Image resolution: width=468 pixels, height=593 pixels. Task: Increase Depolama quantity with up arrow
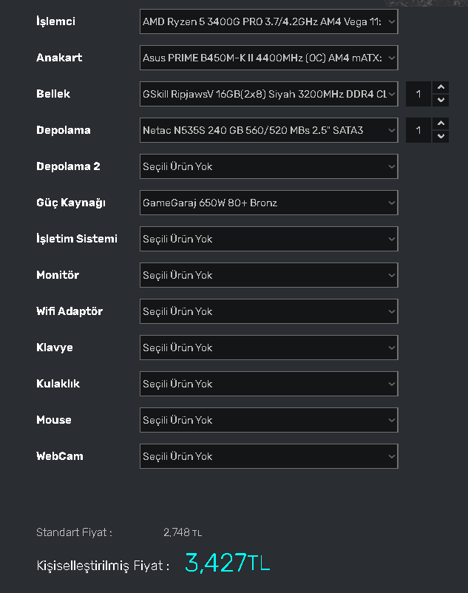(x=441, y=124)
